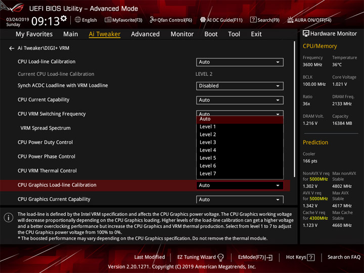Click the CPU Graphics Load-line Calibration label
Viewport: 364px width, 273px height.
click(x=57, y=185)
